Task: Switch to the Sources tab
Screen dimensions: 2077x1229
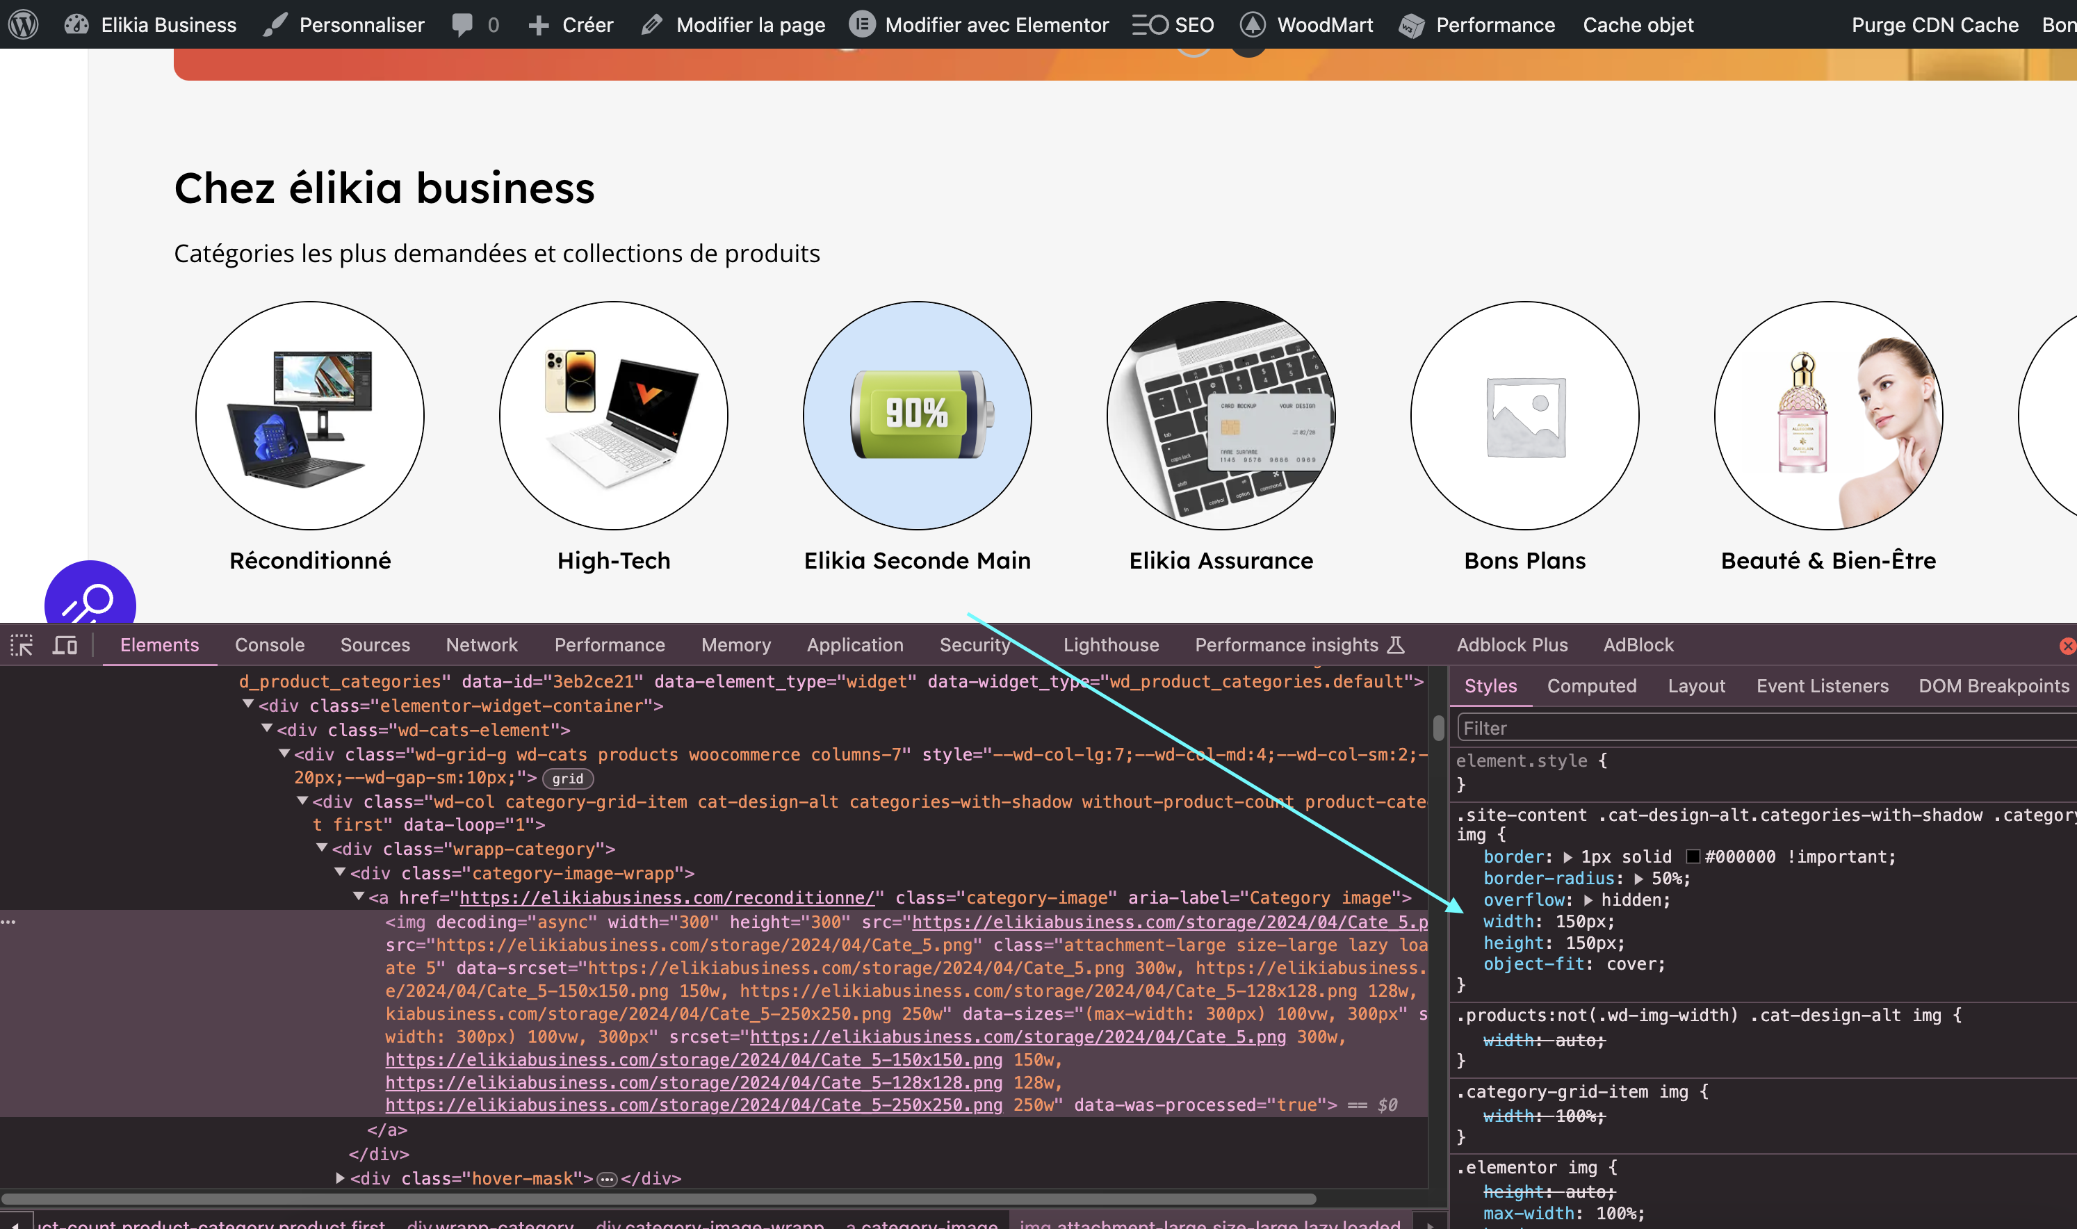Action: 375,645
